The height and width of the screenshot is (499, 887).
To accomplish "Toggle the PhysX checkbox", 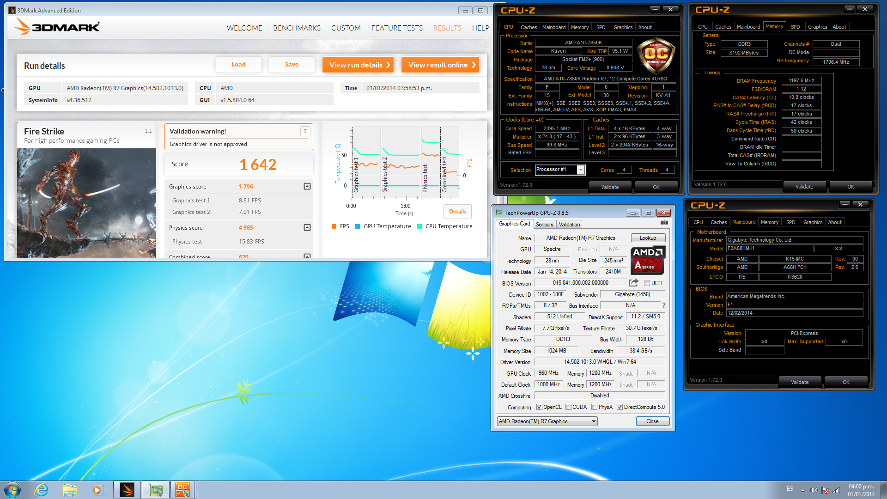I will [595, 407].
